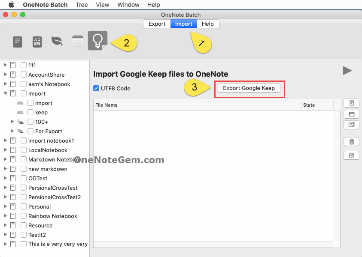
Task: Switch to the Import tab
Action: tap(184, 24)
